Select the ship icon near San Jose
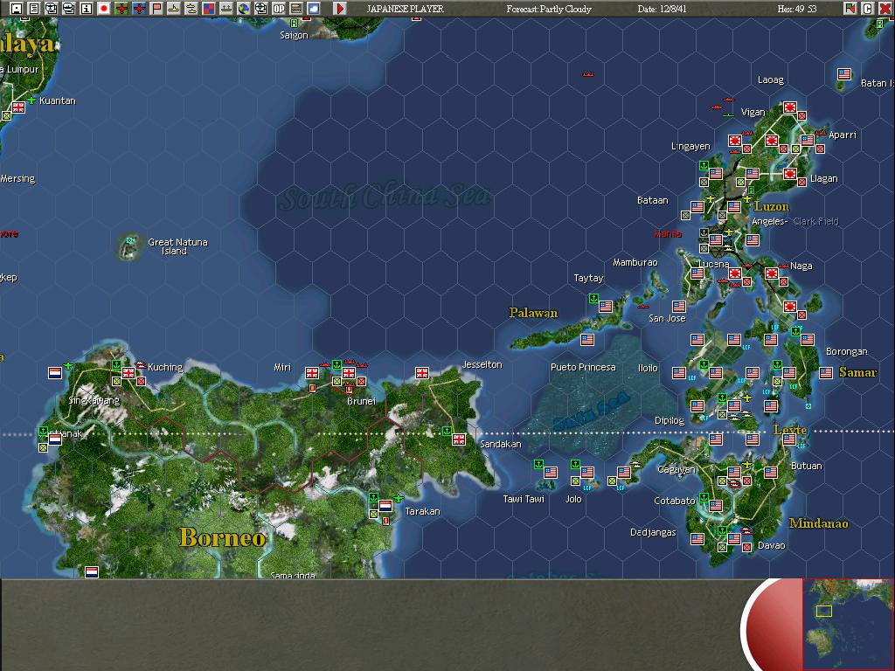Image resolution: width=895 pixels, height=671 pixels. point(643,307)
